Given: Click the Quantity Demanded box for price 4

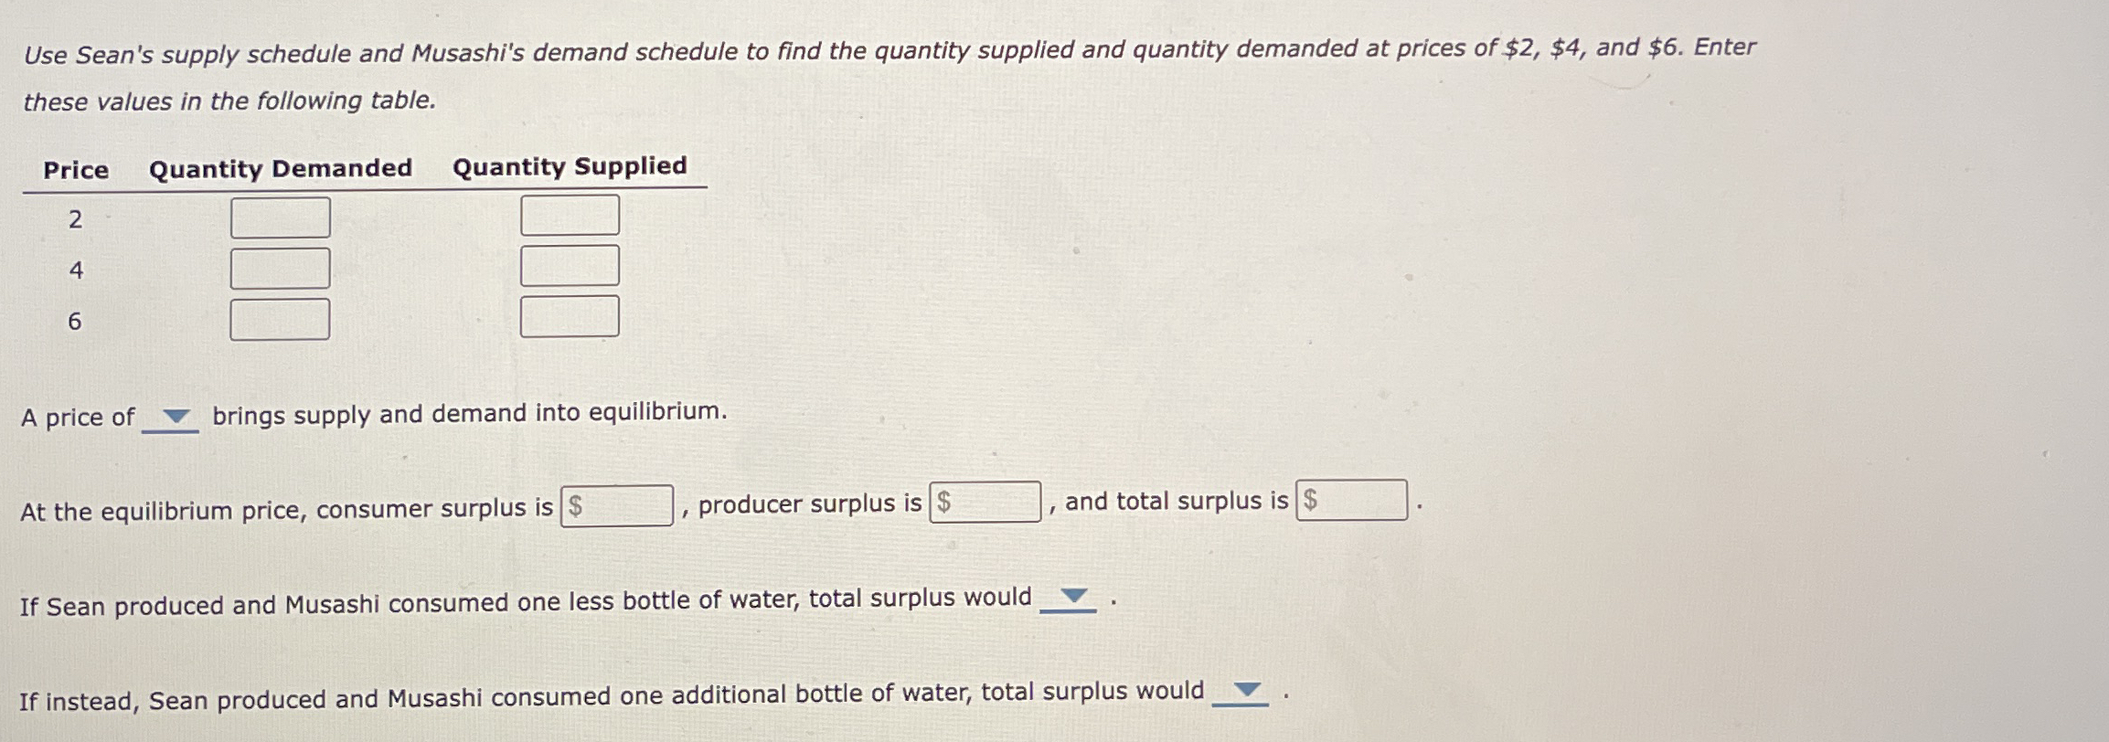Looking at the screenshot, I should [x=280, y=267].
